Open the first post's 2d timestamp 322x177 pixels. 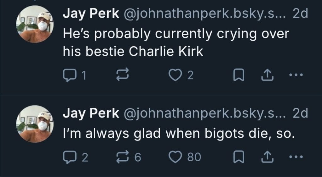point(300,14)
